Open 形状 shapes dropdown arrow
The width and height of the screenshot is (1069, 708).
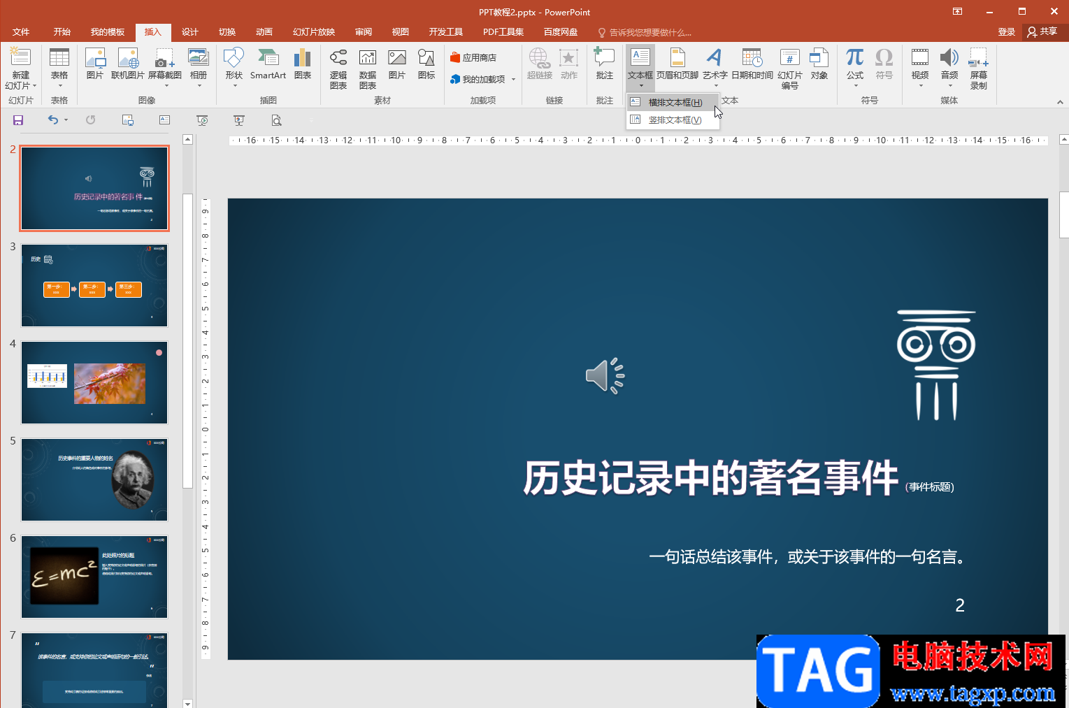pyautogui.click(x=234, y=86)
